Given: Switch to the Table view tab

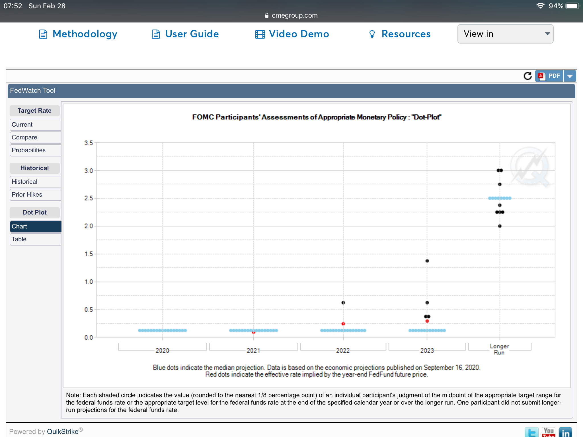Looking at the screenshot, I should coord(35,239).
